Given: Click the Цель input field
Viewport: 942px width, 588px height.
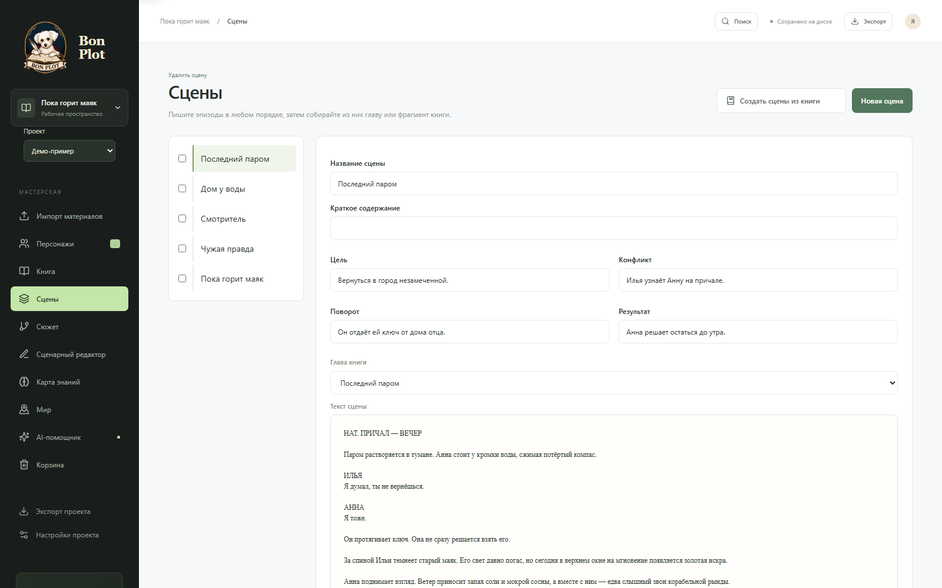Looking at the screenshot, I should (470, 280).
